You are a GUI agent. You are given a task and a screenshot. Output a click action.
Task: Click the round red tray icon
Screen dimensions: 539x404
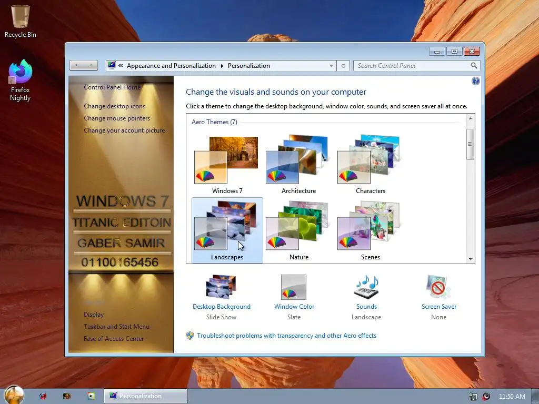click(x=486, y=397)
